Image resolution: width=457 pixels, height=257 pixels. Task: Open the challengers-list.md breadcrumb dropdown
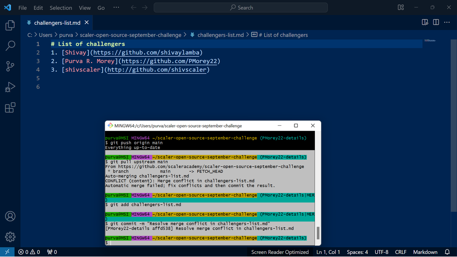221,35
